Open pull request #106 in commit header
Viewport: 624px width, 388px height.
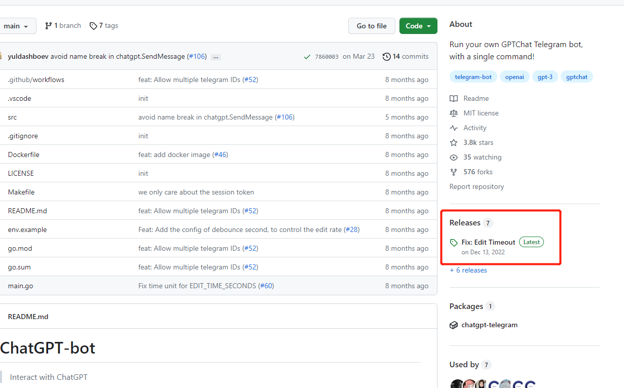pyautogui.click(x=197, y=56)
